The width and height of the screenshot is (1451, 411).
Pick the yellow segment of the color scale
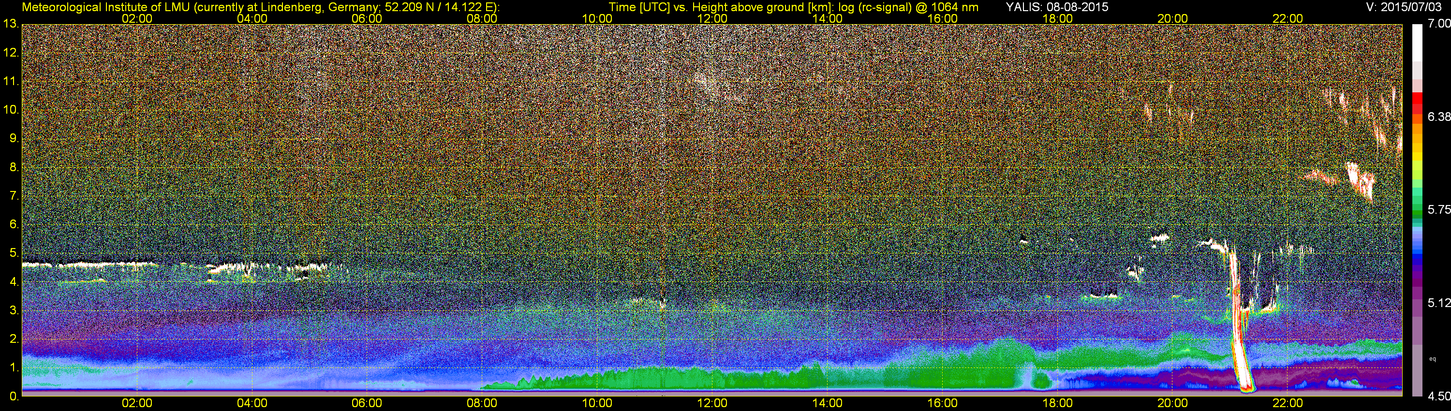pyautogui.click(x=1418, y=157)
